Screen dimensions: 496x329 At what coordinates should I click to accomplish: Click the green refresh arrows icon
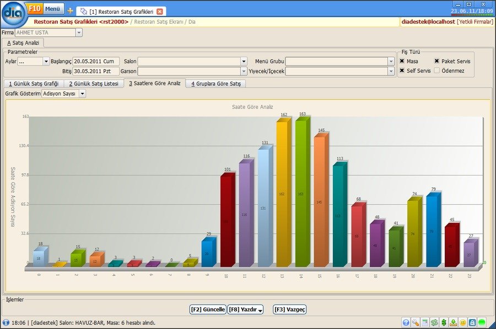[434, 322]
